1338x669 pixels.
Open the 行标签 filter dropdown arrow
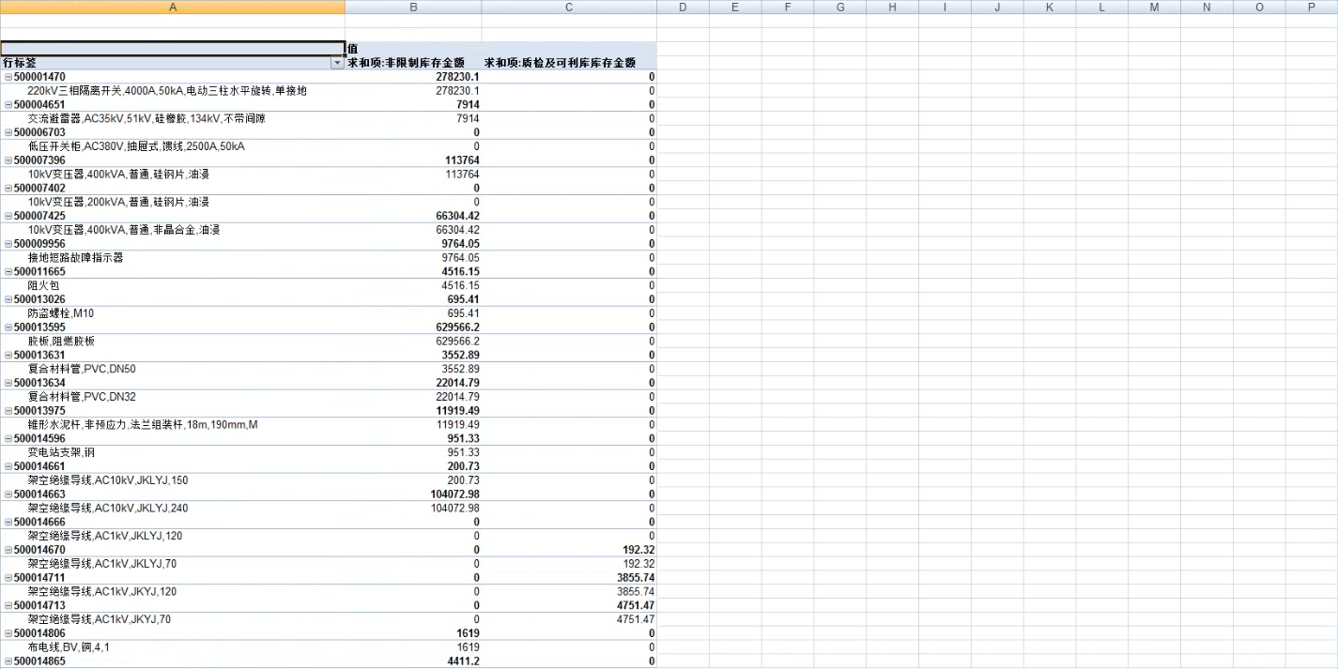[x=338, y=63]
